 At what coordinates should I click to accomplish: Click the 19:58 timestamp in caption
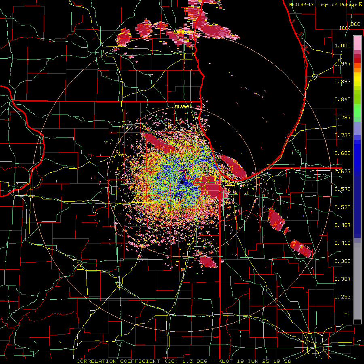pyautogui.click(x=283, y=361)
